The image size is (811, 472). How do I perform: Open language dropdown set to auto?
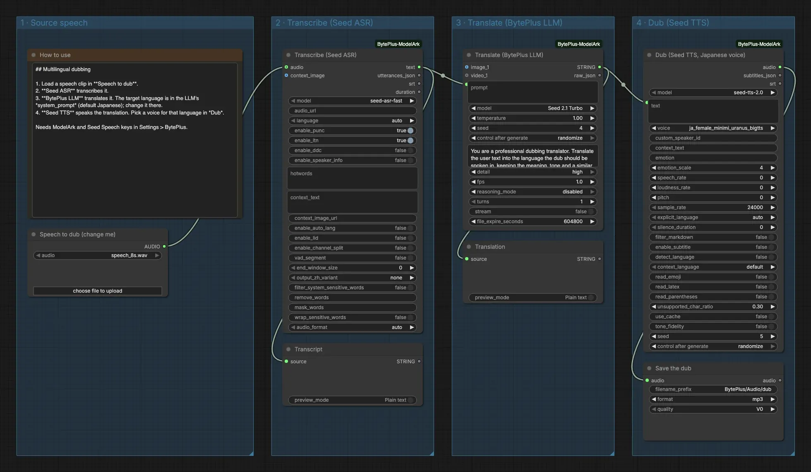pos(353,121)
